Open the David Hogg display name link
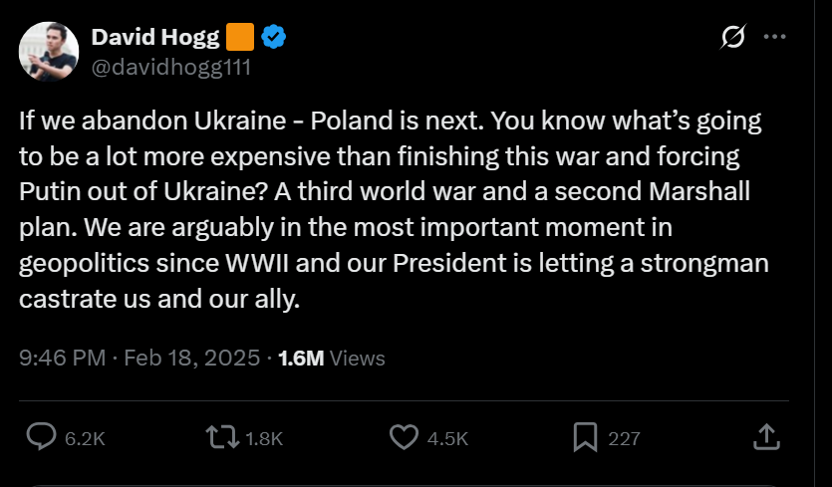 155,37
